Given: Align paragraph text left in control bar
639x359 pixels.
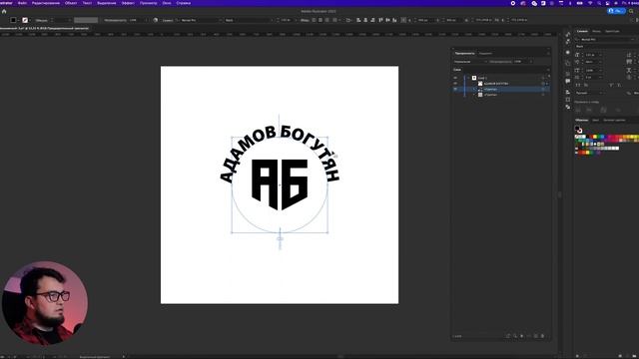Looking at the screenshot, I should (314, 20).
